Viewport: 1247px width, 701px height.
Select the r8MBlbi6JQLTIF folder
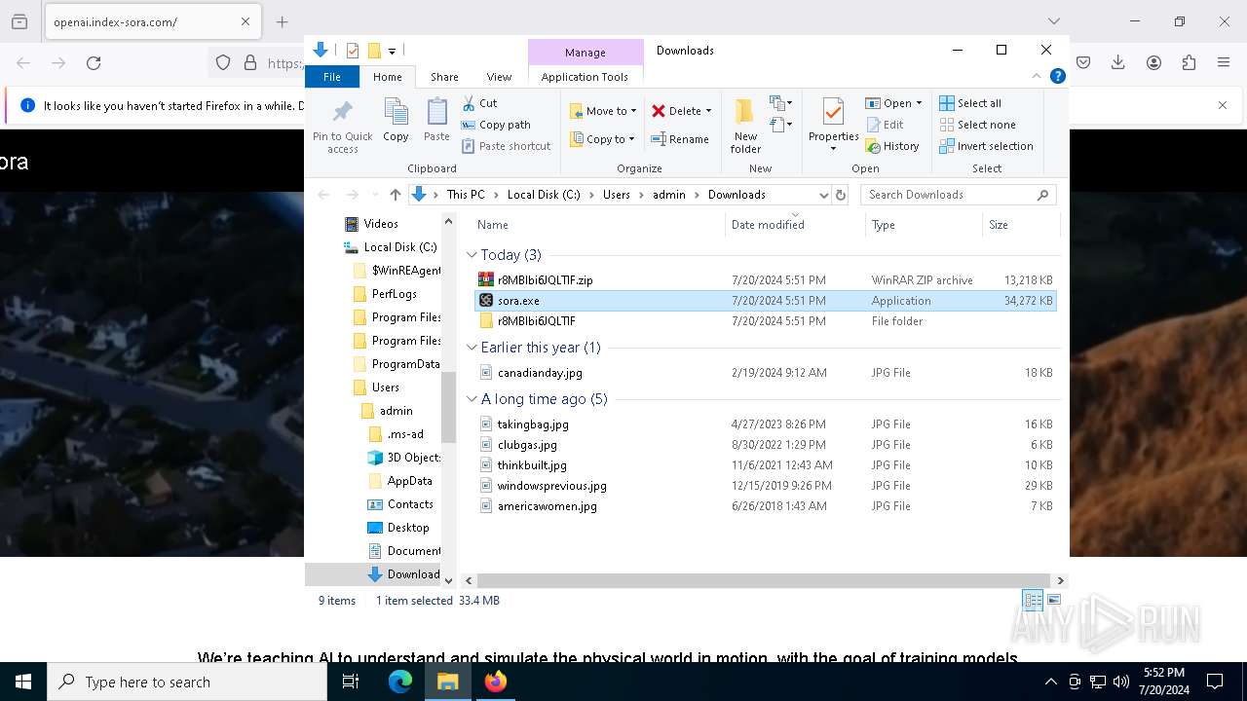click(x=765, y=321)
